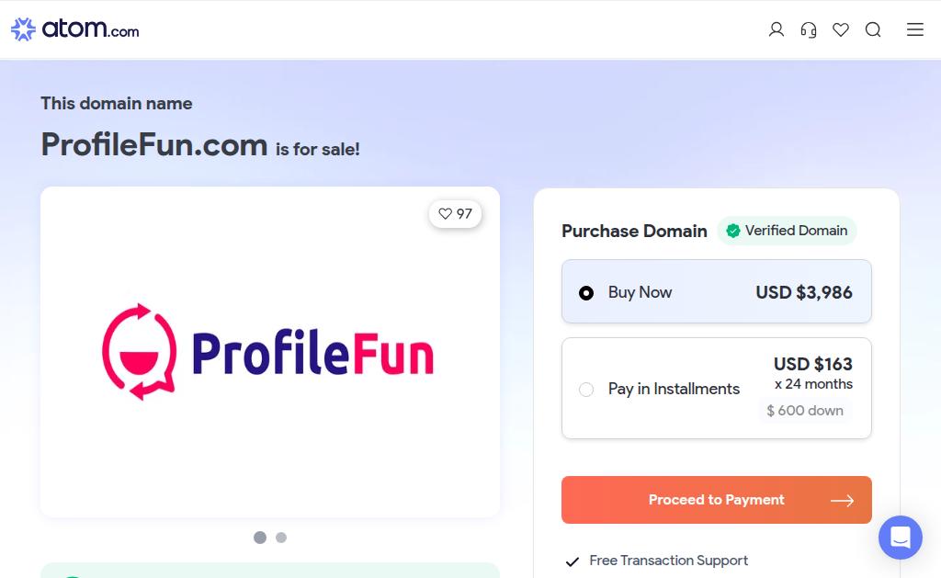Image resolution: width=941 pixels, height=578 pixels.
Task: Open the hamburger menu
Action: [914, 29]
